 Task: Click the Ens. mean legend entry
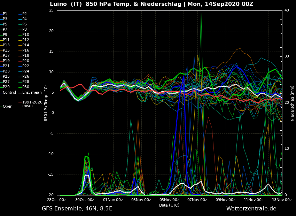tap(32, 92)
